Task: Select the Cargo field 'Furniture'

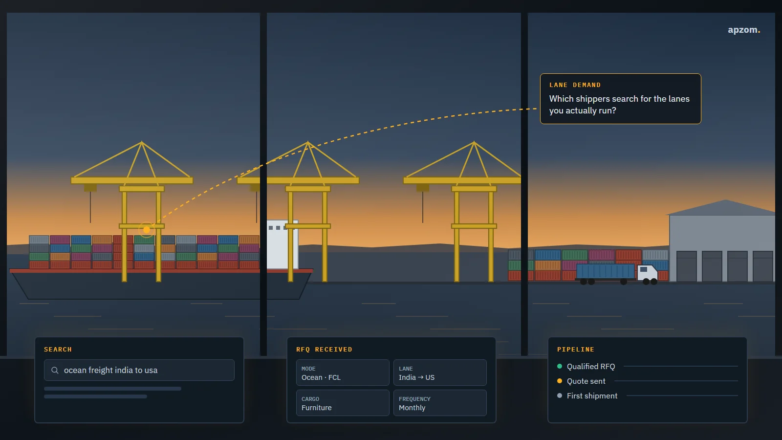Action: [343, 403]
